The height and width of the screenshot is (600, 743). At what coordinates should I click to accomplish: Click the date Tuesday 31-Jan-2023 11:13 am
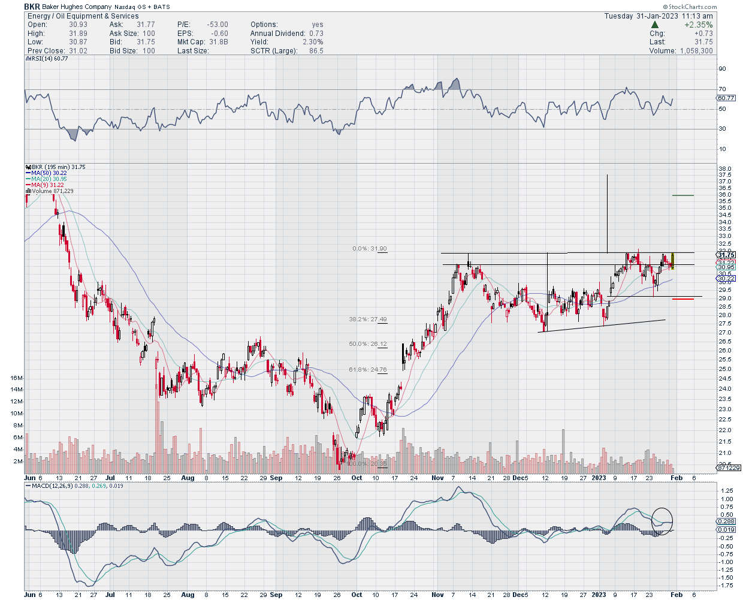click(x=659, y=16)
